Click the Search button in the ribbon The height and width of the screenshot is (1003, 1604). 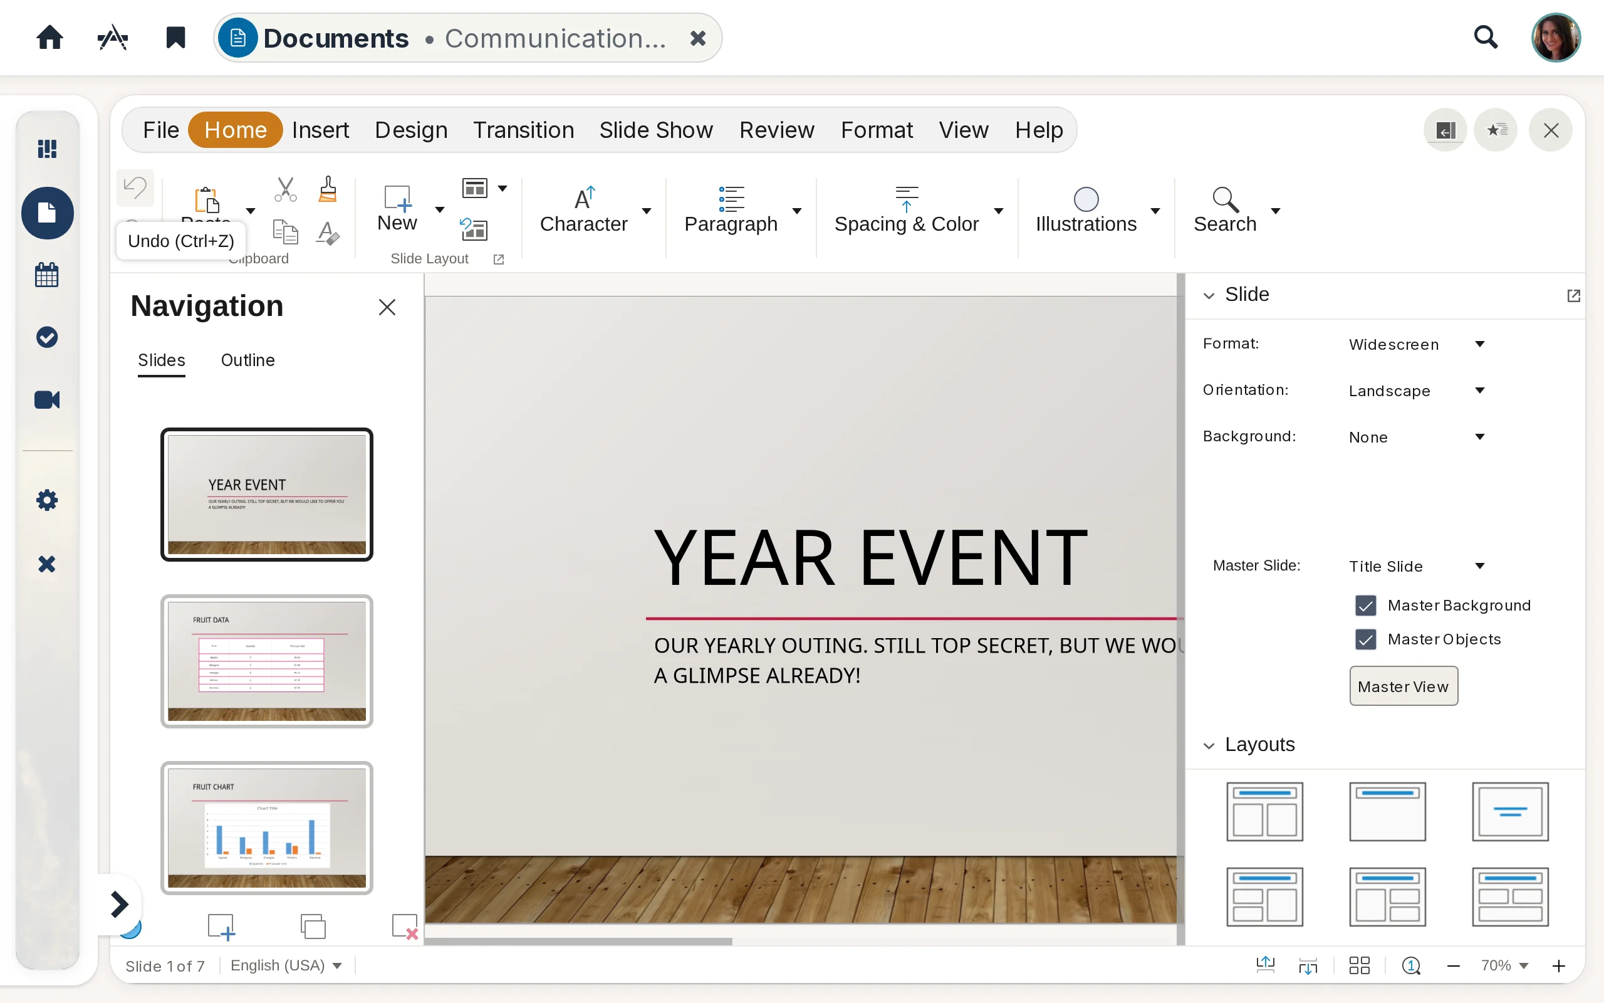[x=1224, y=210]
